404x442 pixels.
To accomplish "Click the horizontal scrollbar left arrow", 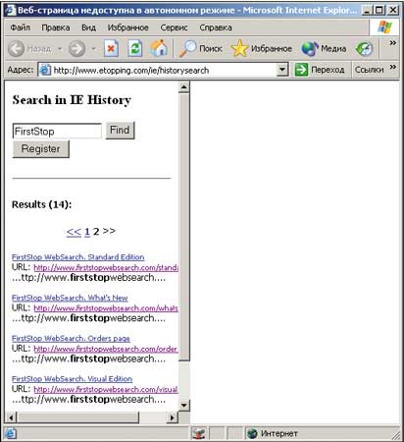I will coord(11,417).
